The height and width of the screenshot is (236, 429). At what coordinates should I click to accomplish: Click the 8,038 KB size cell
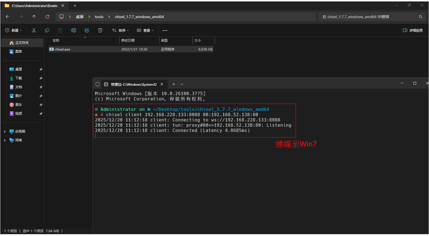tap(206, 49)
